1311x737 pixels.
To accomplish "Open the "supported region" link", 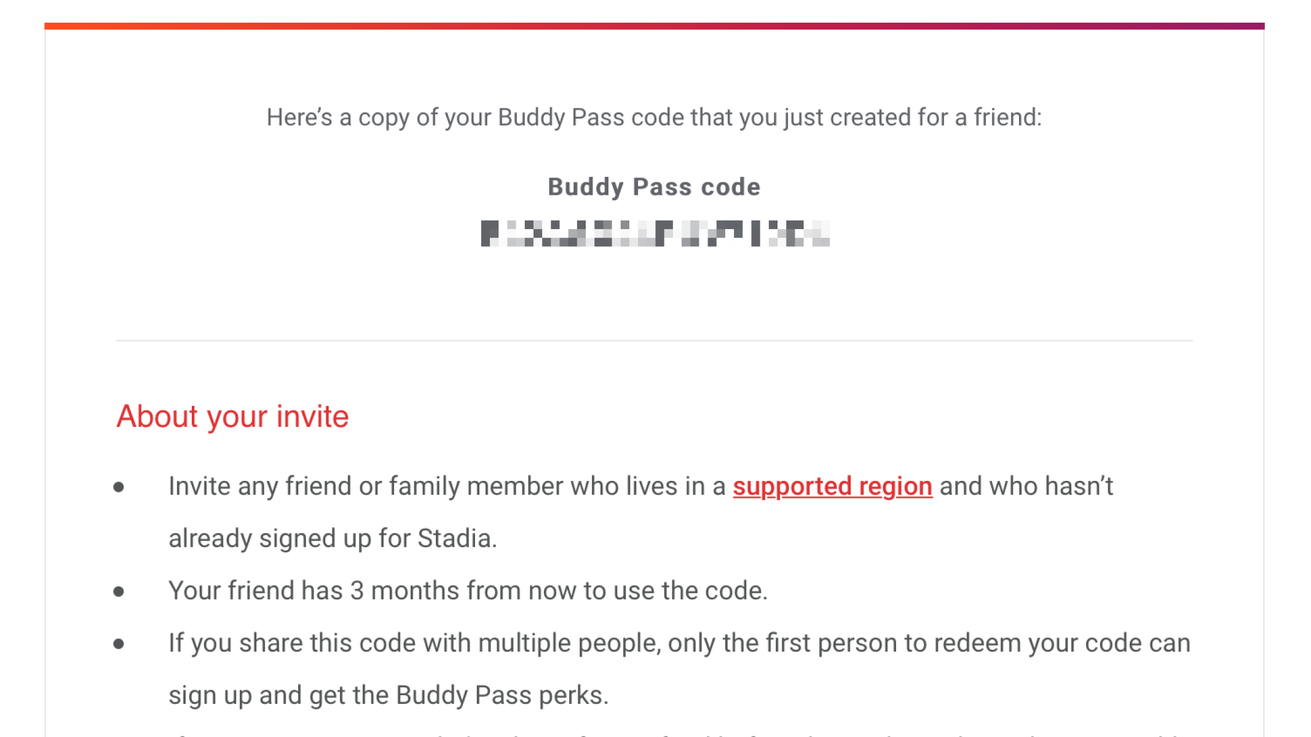I will (x=832, y=486).
